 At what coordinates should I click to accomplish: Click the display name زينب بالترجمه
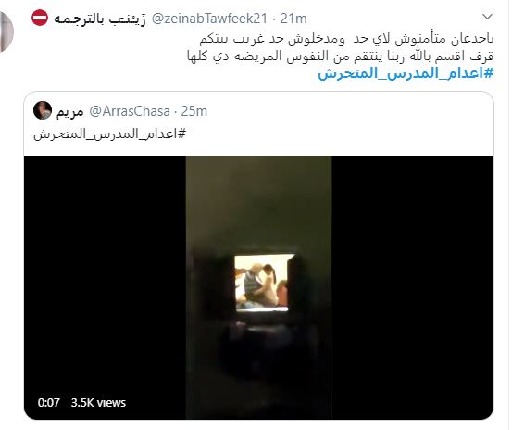tap(100, 19)
